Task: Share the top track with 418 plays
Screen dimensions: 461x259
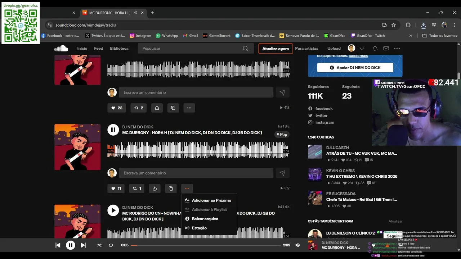Action: pyautogui.click(x=157, y=108)
